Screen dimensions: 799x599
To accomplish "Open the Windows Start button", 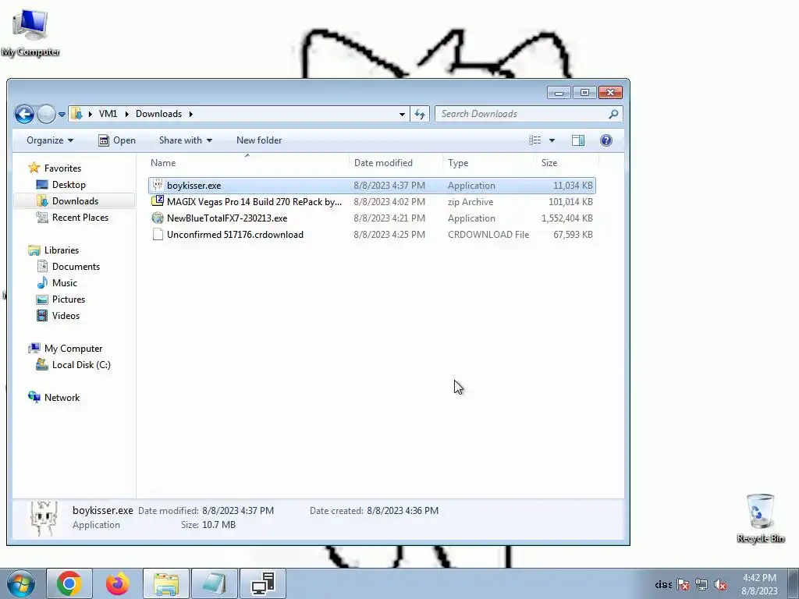I will (x=21, y=584).
